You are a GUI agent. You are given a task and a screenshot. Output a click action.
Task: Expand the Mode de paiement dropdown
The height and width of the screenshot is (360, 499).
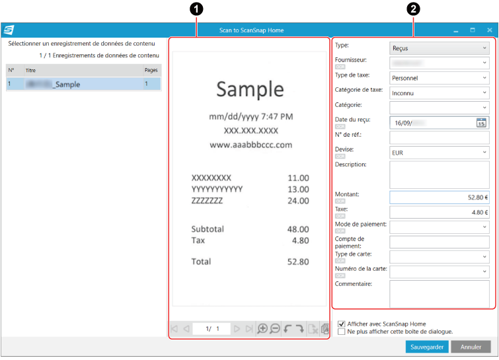coord(439,227)
